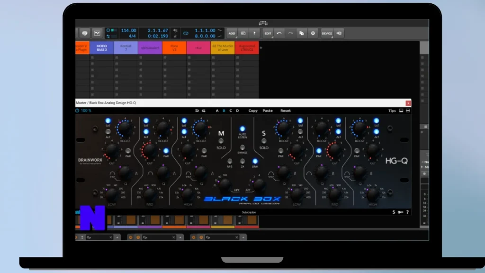Toggle the plugin power icon beside 100 %

click(x=77, y=110)
